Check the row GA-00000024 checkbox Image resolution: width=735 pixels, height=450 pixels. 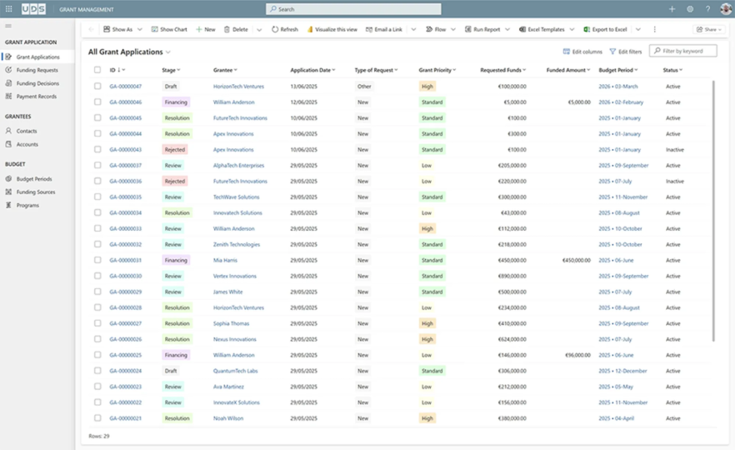[x=97, y=370]
